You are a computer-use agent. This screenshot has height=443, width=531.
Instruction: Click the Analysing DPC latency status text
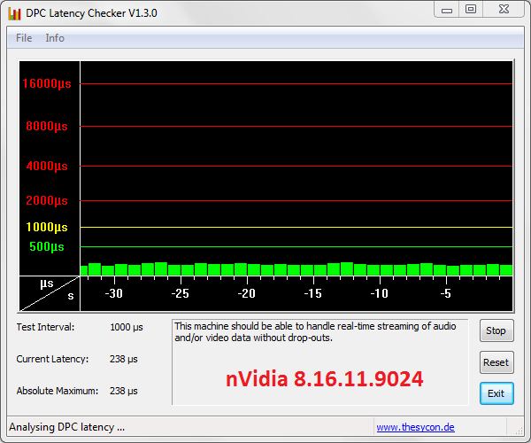[x=66, y=427]
